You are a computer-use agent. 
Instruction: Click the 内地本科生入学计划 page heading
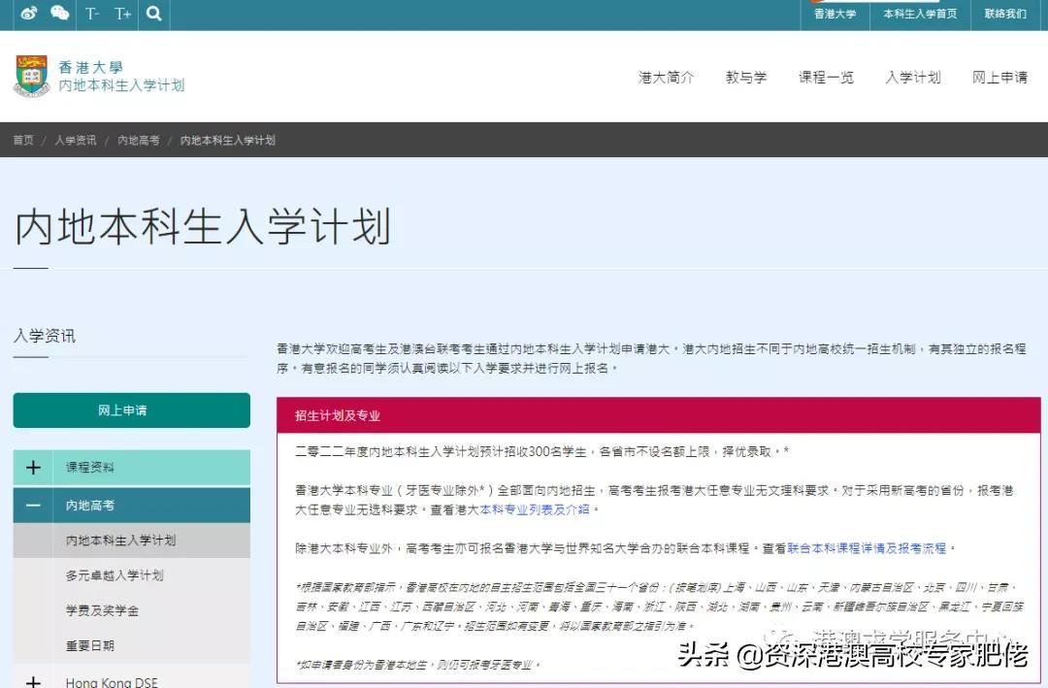(203, 226)
